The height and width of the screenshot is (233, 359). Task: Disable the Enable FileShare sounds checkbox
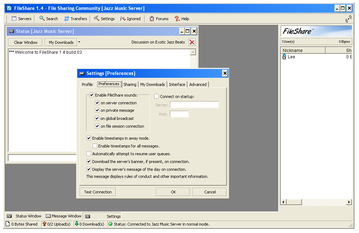[91, 95]
